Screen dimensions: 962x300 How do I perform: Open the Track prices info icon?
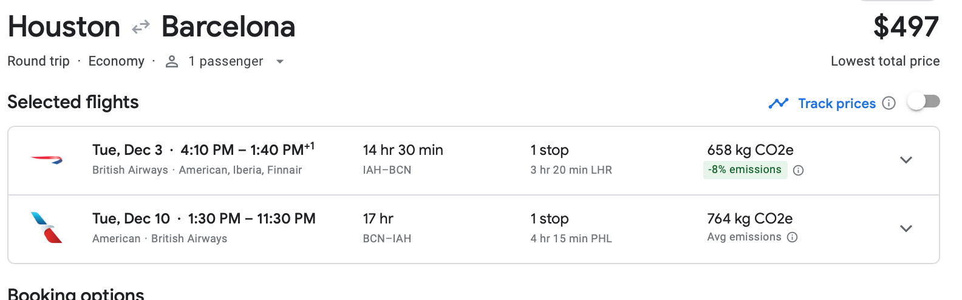click(889, 103)
